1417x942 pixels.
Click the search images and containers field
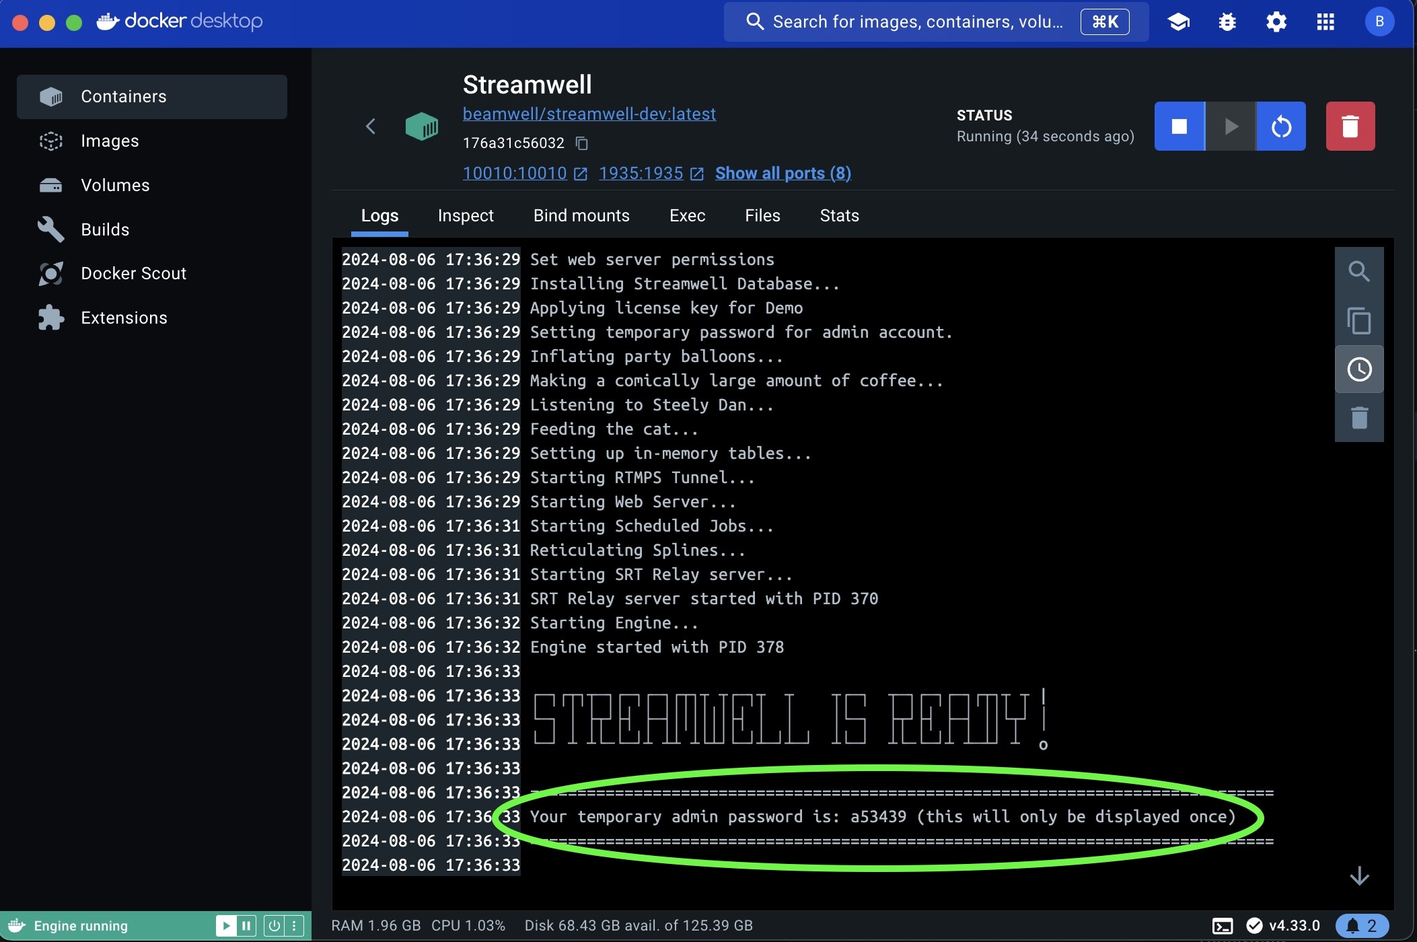917,22
